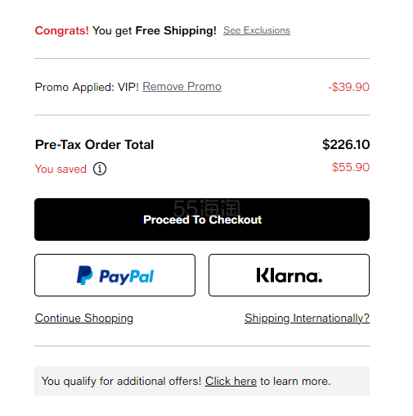Image resolution: width=413 pixels, height=416 pixels.
Task: Click the $226.10 order total amount
Action: [346, 144]
